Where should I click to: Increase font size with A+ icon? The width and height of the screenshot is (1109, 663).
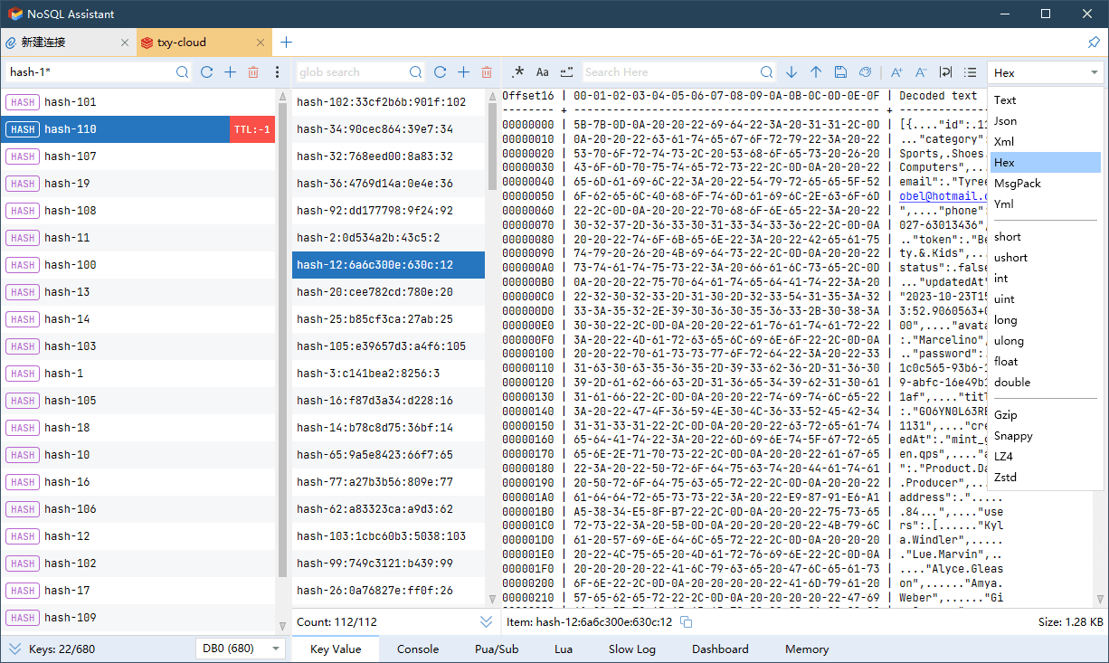[896, 72]
